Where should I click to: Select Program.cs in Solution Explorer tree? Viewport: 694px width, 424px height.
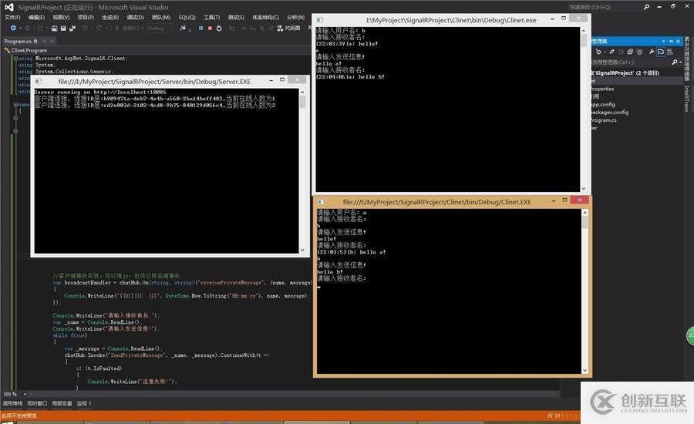coord(604,120)
